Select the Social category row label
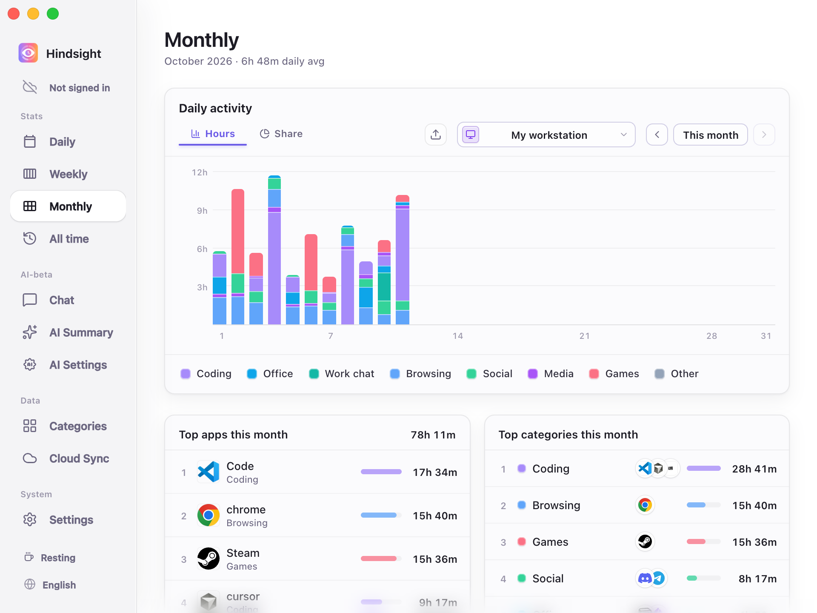The image size is (817, 613). point(548,579)
